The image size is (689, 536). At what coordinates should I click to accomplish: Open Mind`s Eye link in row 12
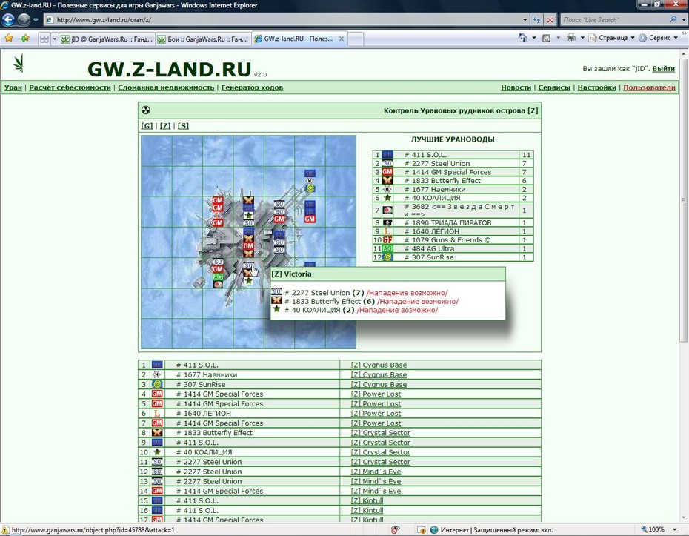coord(376,472)
